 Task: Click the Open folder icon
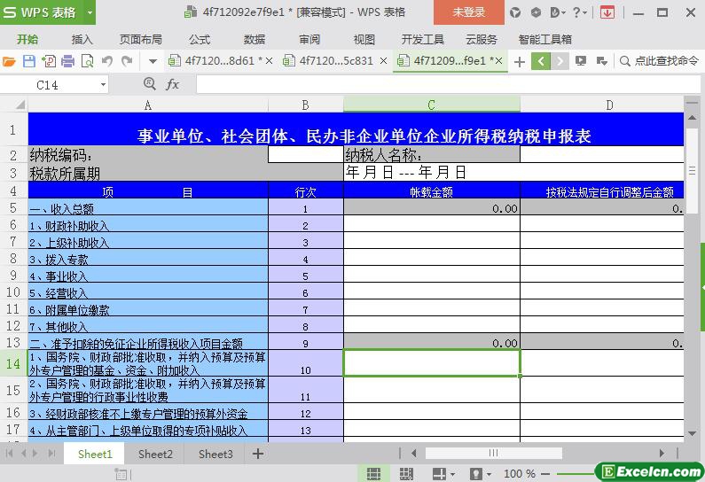coord(10,61)
